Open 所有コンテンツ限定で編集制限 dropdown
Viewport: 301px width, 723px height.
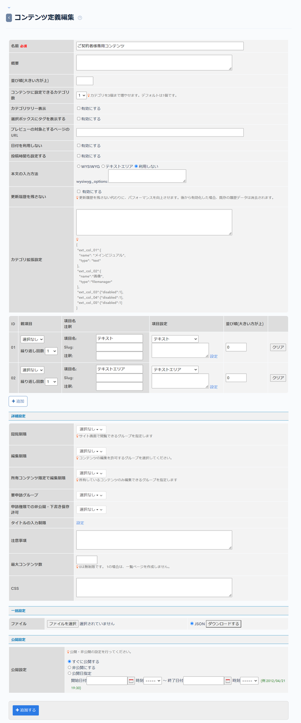(x=91, y=473)
